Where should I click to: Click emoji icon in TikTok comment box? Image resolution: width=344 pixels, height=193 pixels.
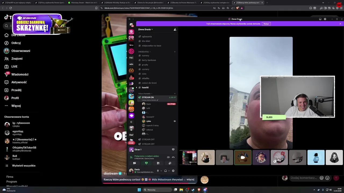pos(327,178)
